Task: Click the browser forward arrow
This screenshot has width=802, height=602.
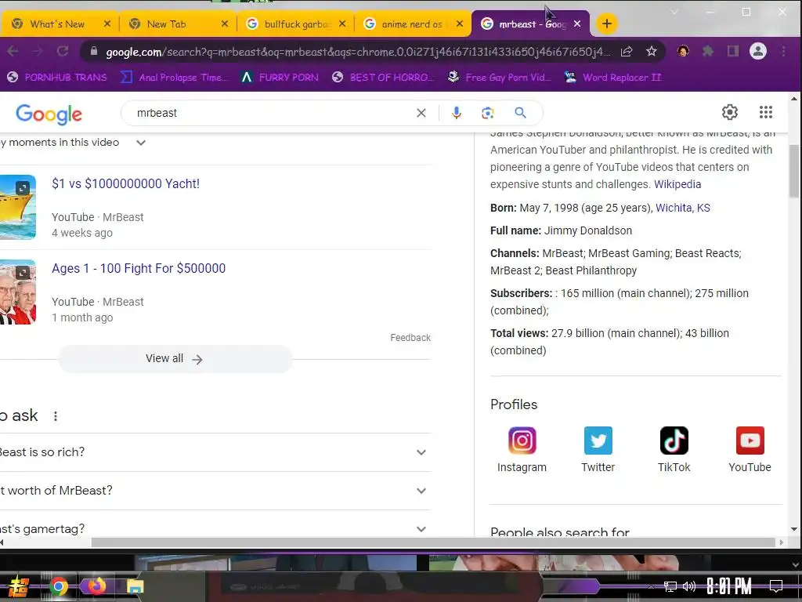Action: click(38, 51)
